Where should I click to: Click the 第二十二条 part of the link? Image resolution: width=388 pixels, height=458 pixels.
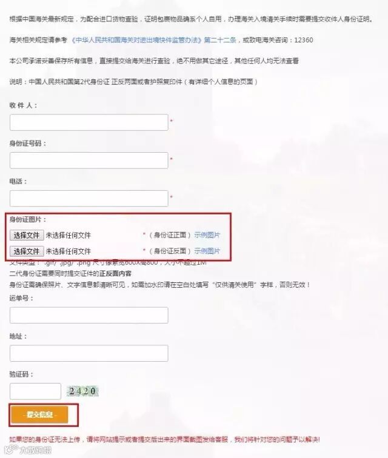point(220,40)
